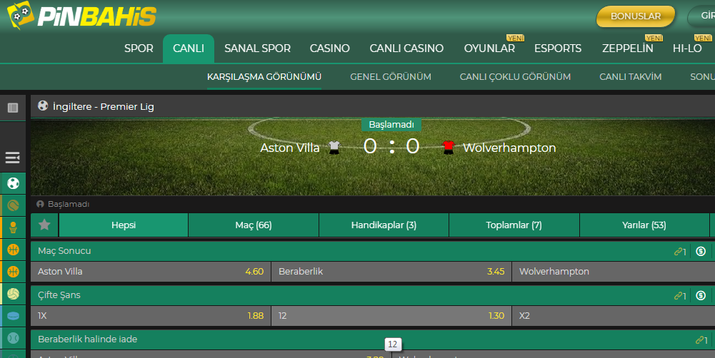
Task: Open the hamburger menu in sidebar
Action: [x=13, y=158]
